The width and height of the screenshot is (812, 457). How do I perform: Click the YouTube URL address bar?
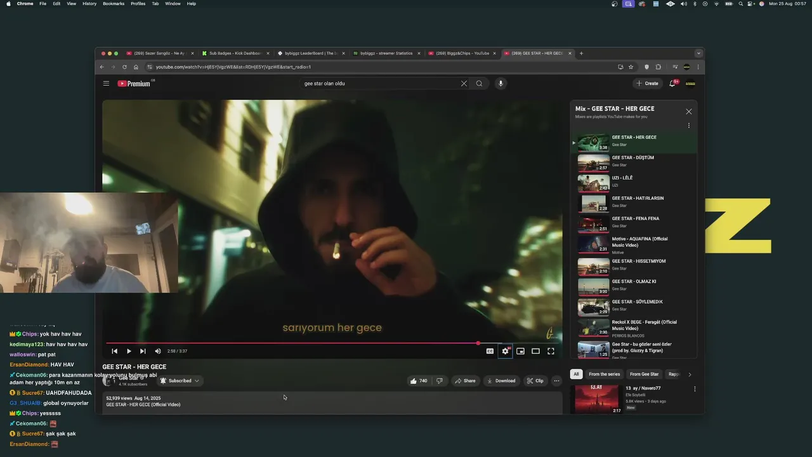click(x=381, y=67)
